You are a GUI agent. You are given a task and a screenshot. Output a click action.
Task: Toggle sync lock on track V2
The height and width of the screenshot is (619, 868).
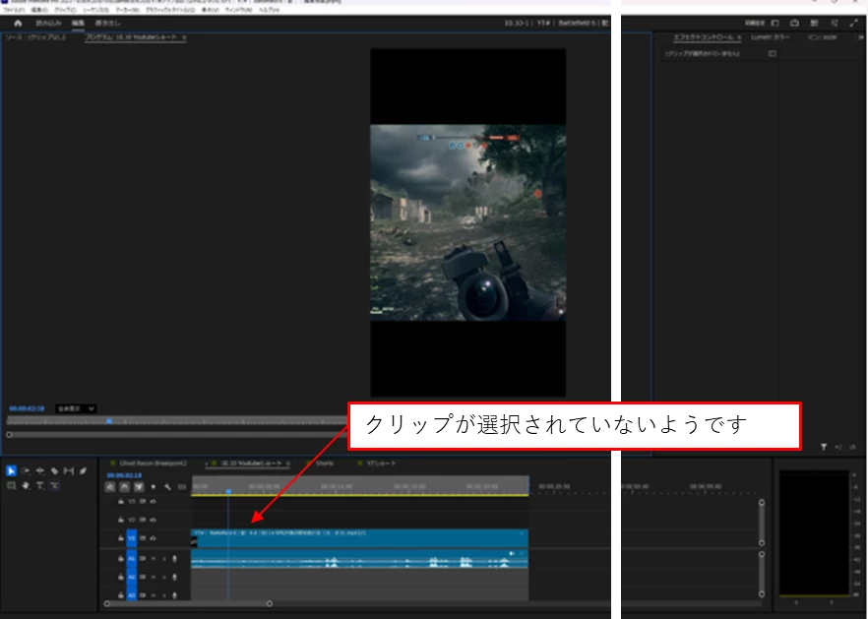click(x=143, y=520)
